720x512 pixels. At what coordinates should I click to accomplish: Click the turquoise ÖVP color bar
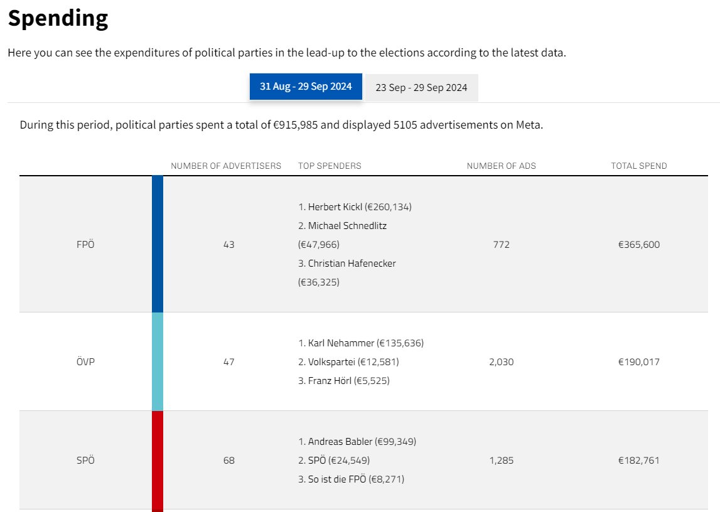158,362
